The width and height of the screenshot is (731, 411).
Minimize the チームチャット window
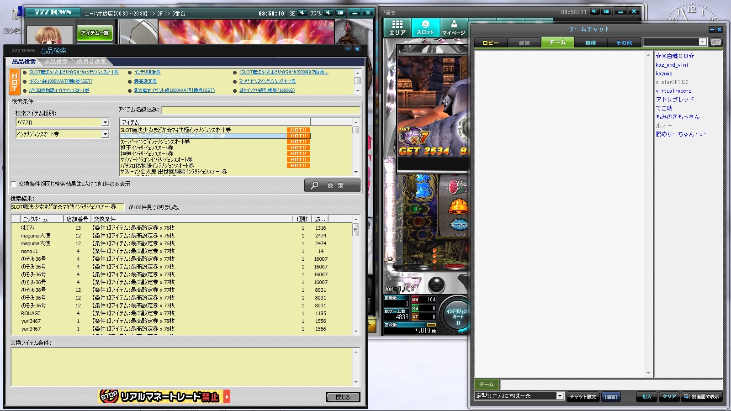[x=712, y=29]
